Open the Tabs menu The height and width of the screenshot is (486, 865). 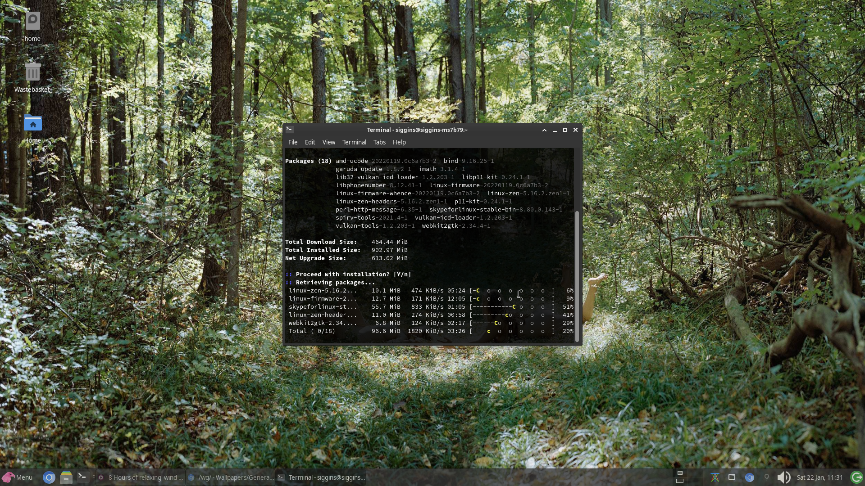click(379, 142)
